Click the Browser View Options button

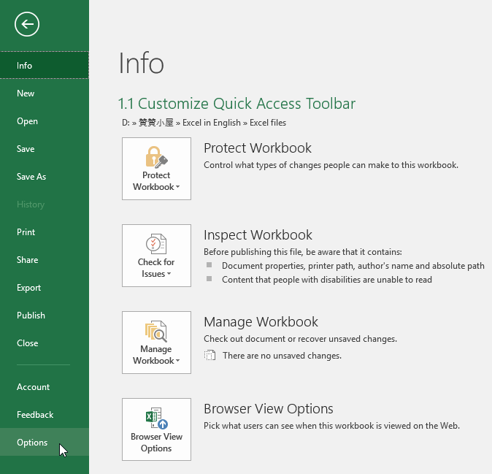coord(156,429)
